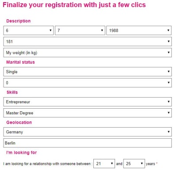Expand the Master Degree education dropdown
This screenshot has width=177, height=170.
(88, 113)
